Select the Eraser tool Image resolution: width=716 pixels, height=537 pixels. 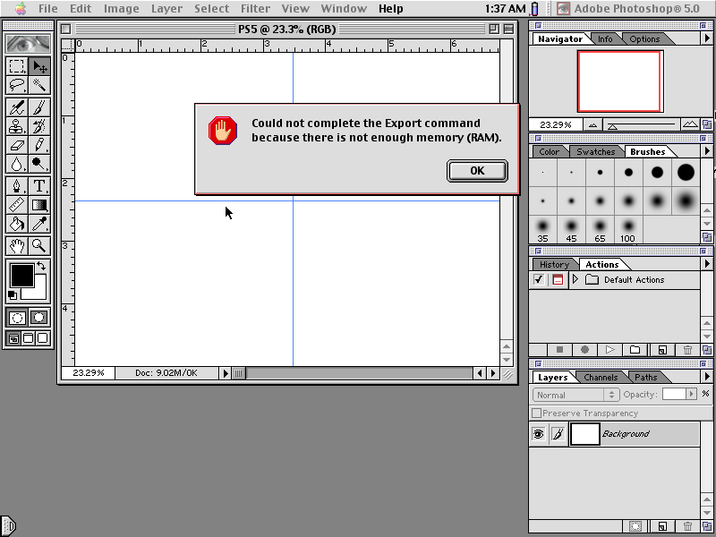point(17,145)
